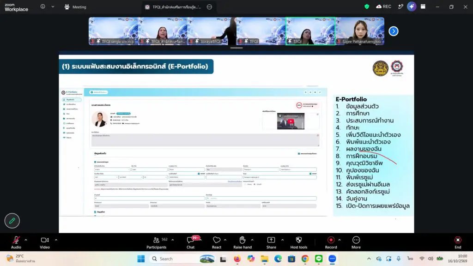This screenshot has height=266, width=473.
Task: Open Microsoft Edge from the taskbar
Action: click(x=278, y=259)
